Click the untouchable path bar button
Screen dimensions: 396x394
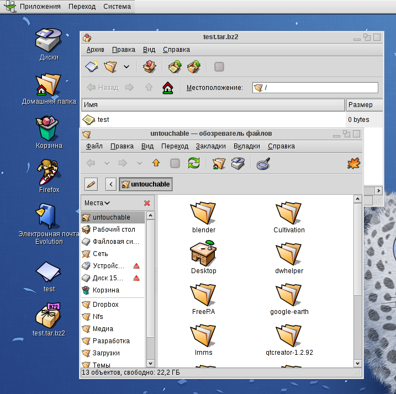coord(146,184)
